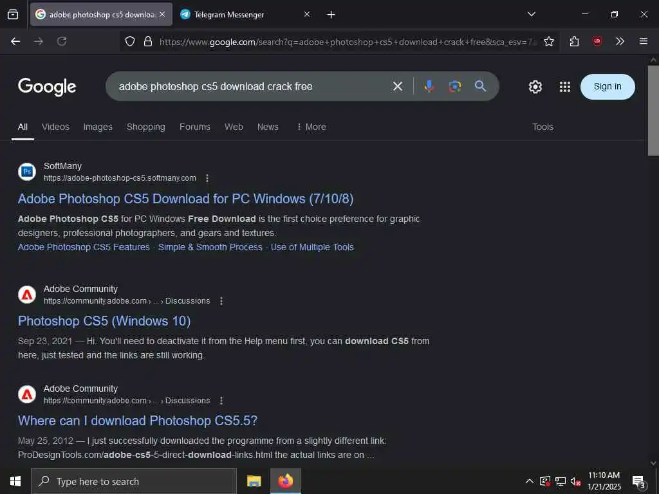Click the muted volume tray icon
This screenshot has width=659, height=494.
coord(575,481)
